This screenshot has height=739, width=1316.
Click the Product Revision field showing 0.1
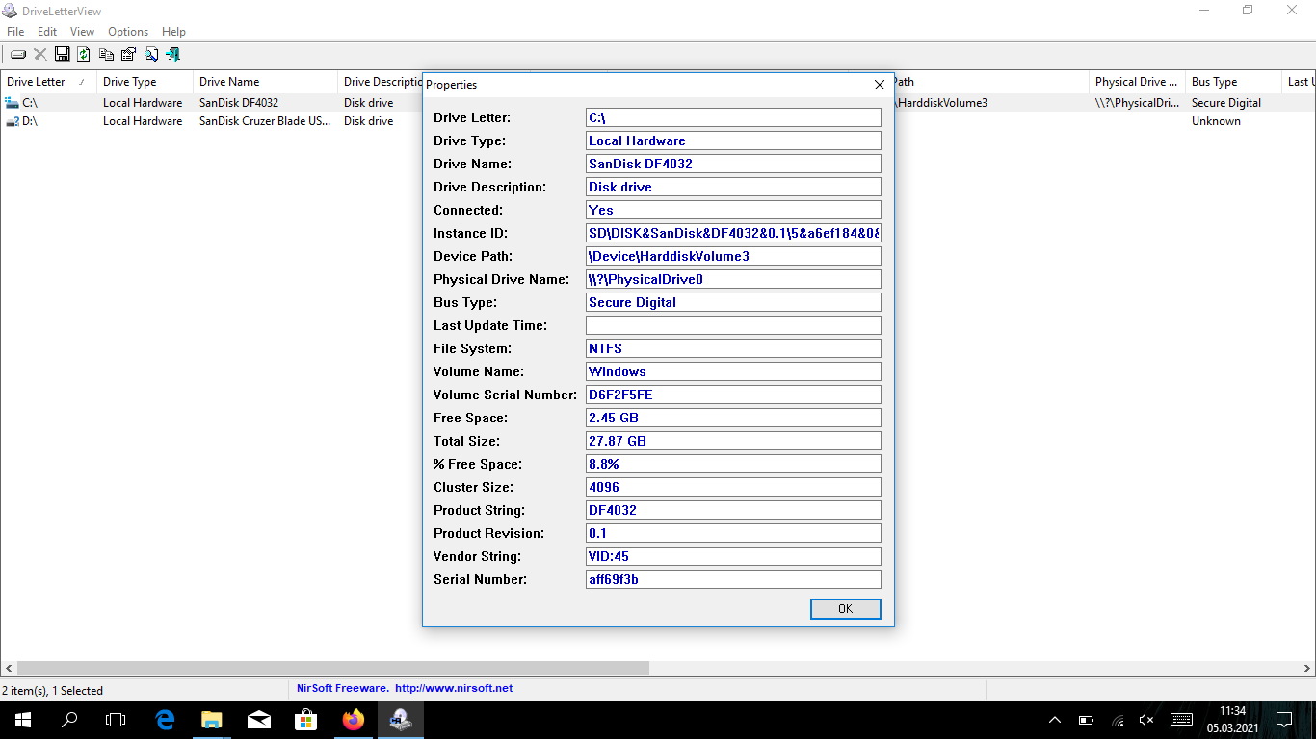point(733,533)
